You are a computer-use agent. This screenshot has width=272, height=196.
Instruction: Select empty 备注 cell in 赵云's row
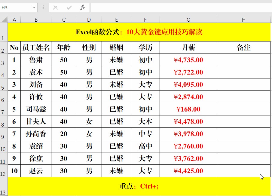tap(243, 171)
